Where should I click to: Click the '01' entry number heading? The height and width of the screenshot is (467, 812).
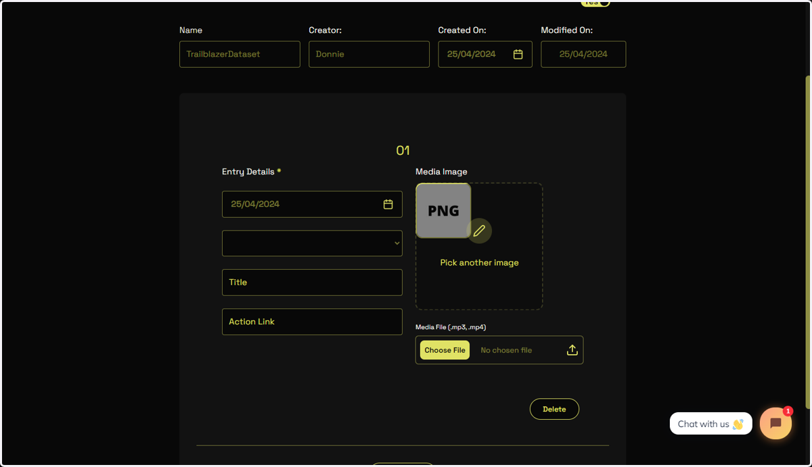click(403, 150)
